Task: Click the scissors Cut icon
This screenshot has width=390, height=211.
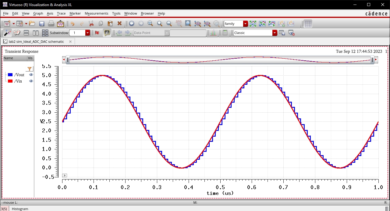Action: click(91, 24)
